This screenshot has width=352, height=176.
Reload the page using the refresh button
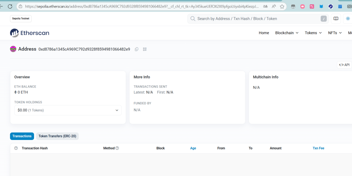[10, 6]
